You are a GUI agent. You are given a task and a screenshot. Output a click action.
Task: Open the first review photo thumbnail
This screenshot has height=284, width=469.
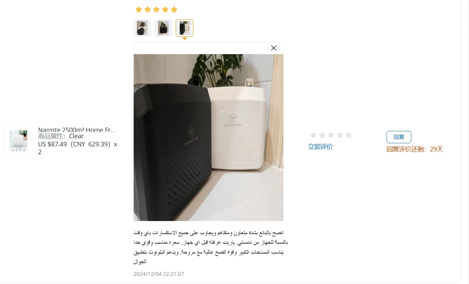pos(142,28)
